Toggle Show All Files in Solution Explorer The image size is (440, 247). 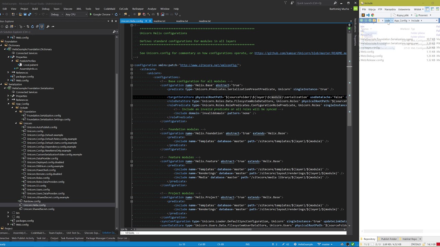pyautogui.click(x=42, y=26)
